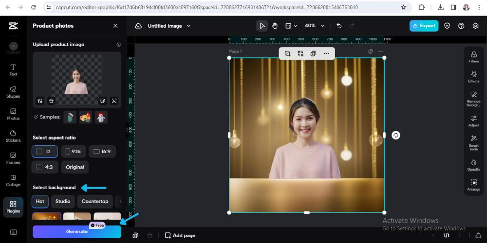Open the shield privacy icon
Screen dimensions: 487x243
(447, 26)
